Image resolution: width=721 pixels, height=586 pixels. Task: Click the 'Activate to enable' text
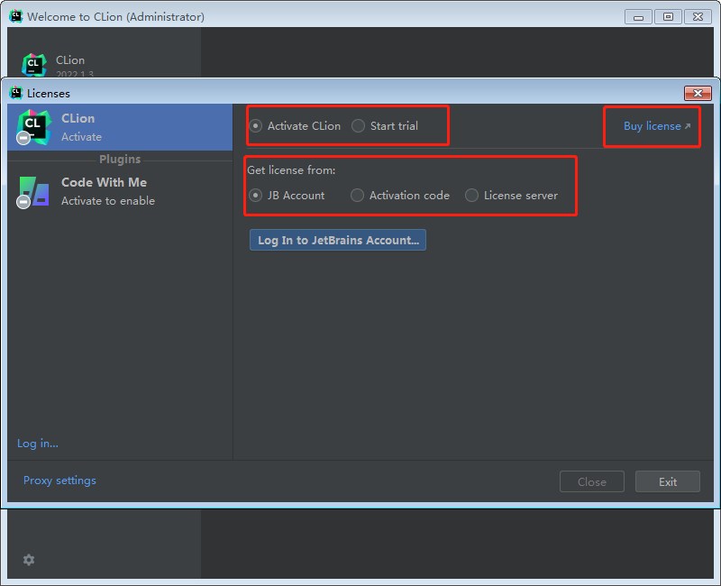[108, 201]
